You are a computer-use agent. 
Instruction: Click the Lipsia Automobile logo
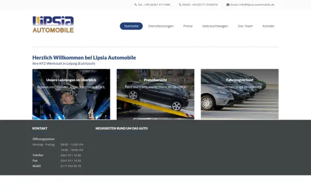pyautogui.click(x=53, y=24)
